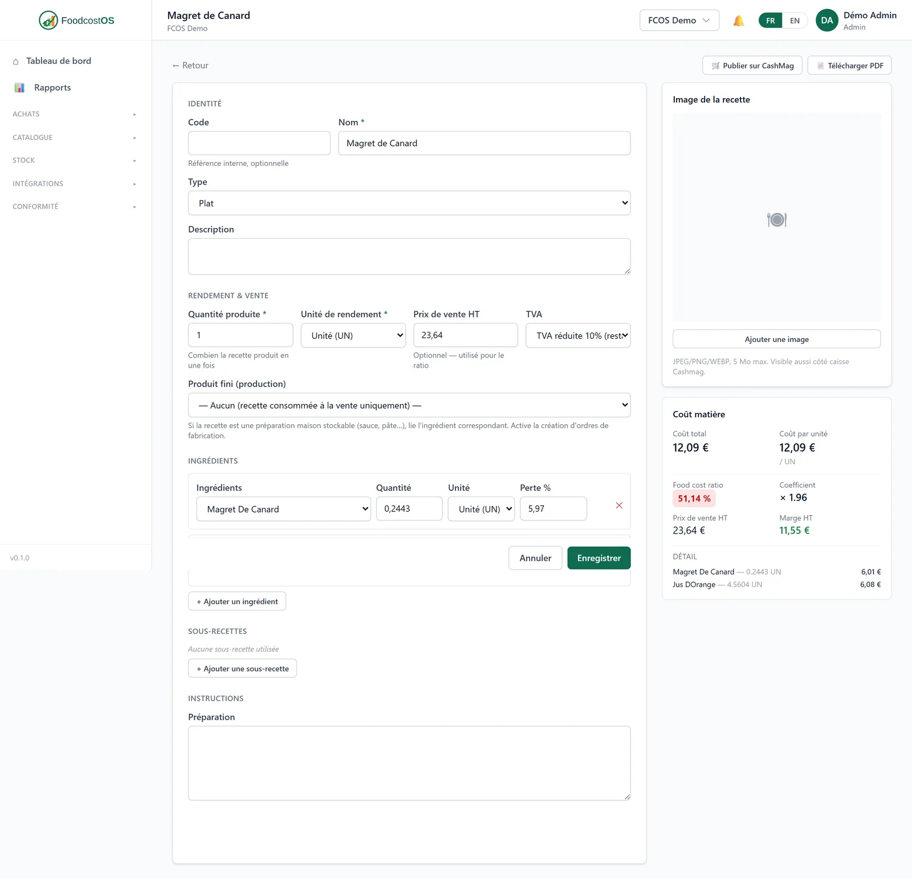Focus the Description text area

point(409,257)
